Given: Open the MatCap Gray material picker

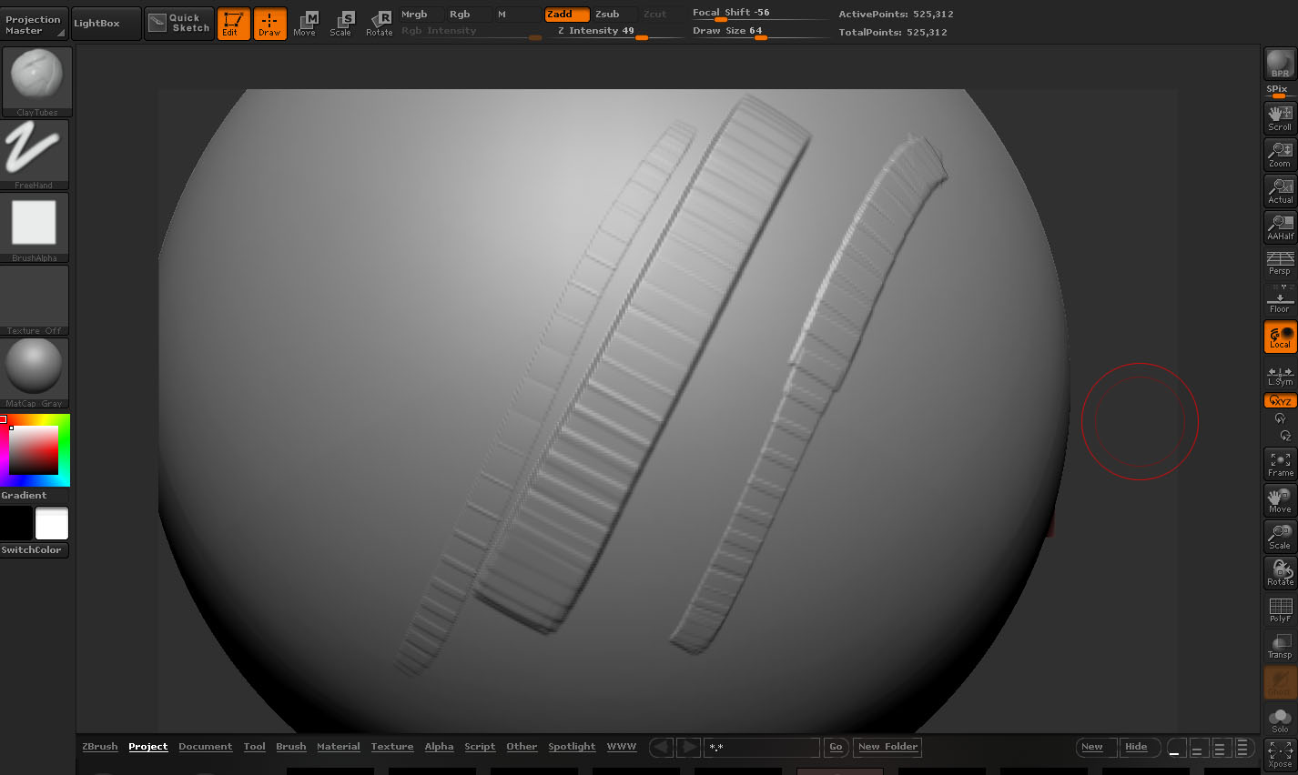Looking at the screenshot, I should point(36,373).
